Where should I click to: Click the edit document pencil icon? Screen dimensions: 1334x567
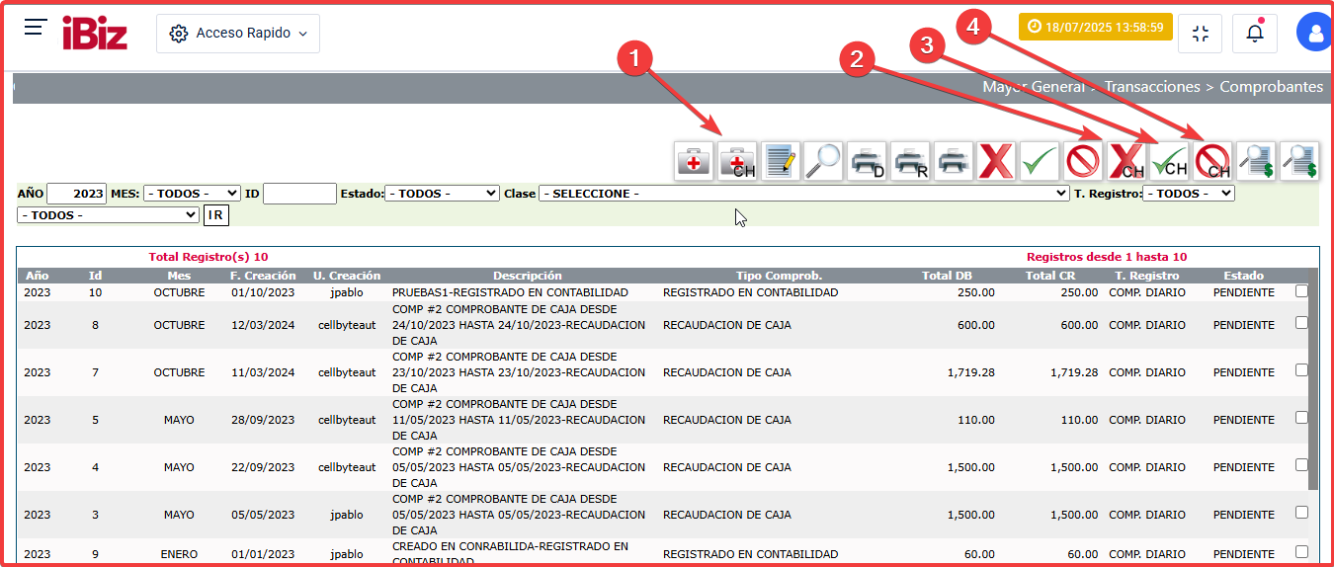[781, 161]
